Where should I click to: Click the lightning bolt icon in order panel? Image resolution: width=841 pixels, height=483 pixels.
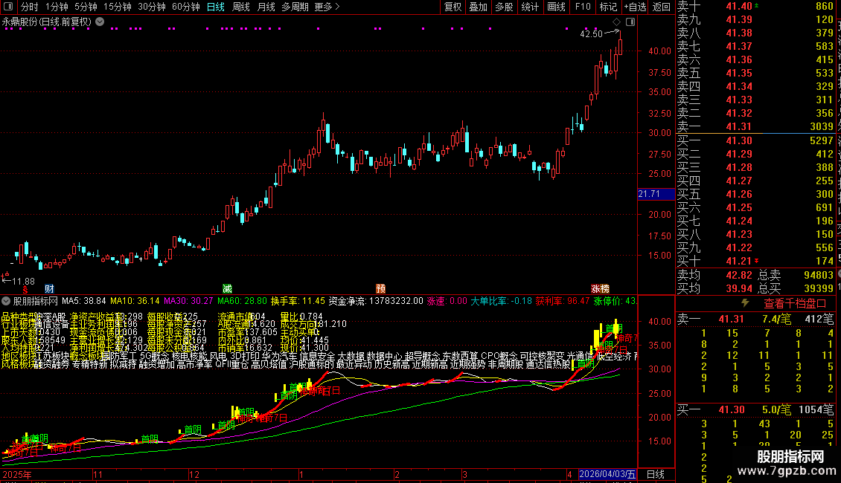coord(745,303)
